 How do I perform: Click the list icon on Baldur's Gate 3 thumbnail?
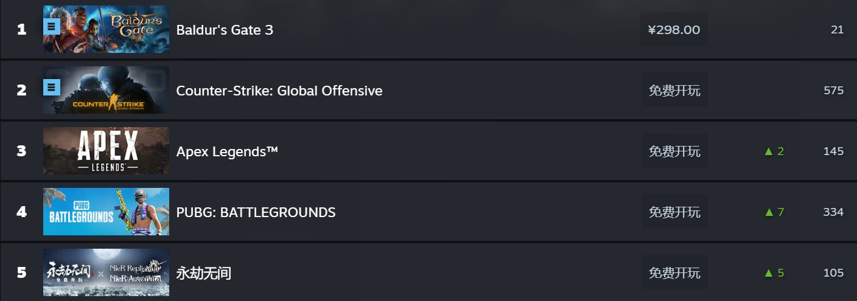tap(52, 26)
